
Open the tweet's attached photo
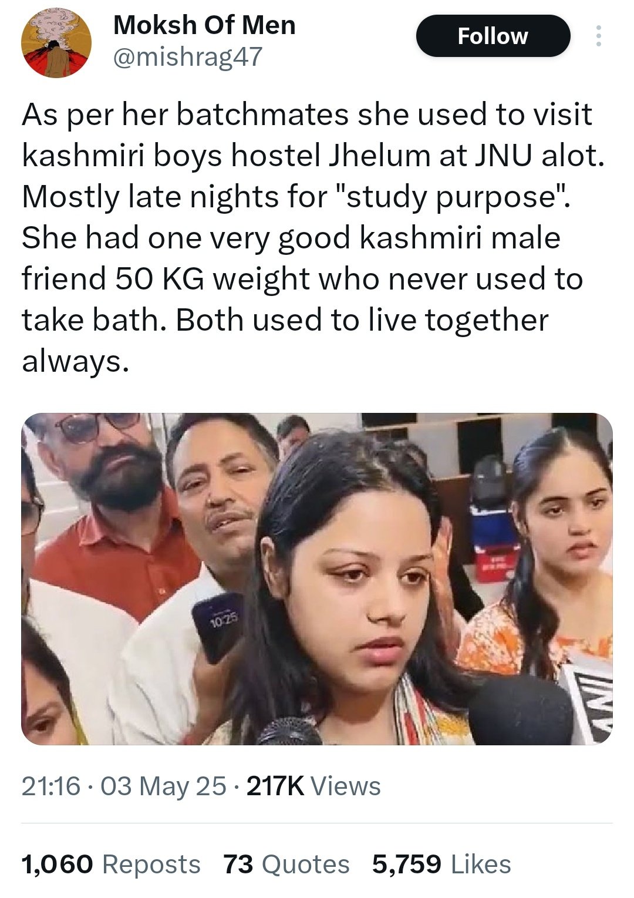tap(317, 579)
